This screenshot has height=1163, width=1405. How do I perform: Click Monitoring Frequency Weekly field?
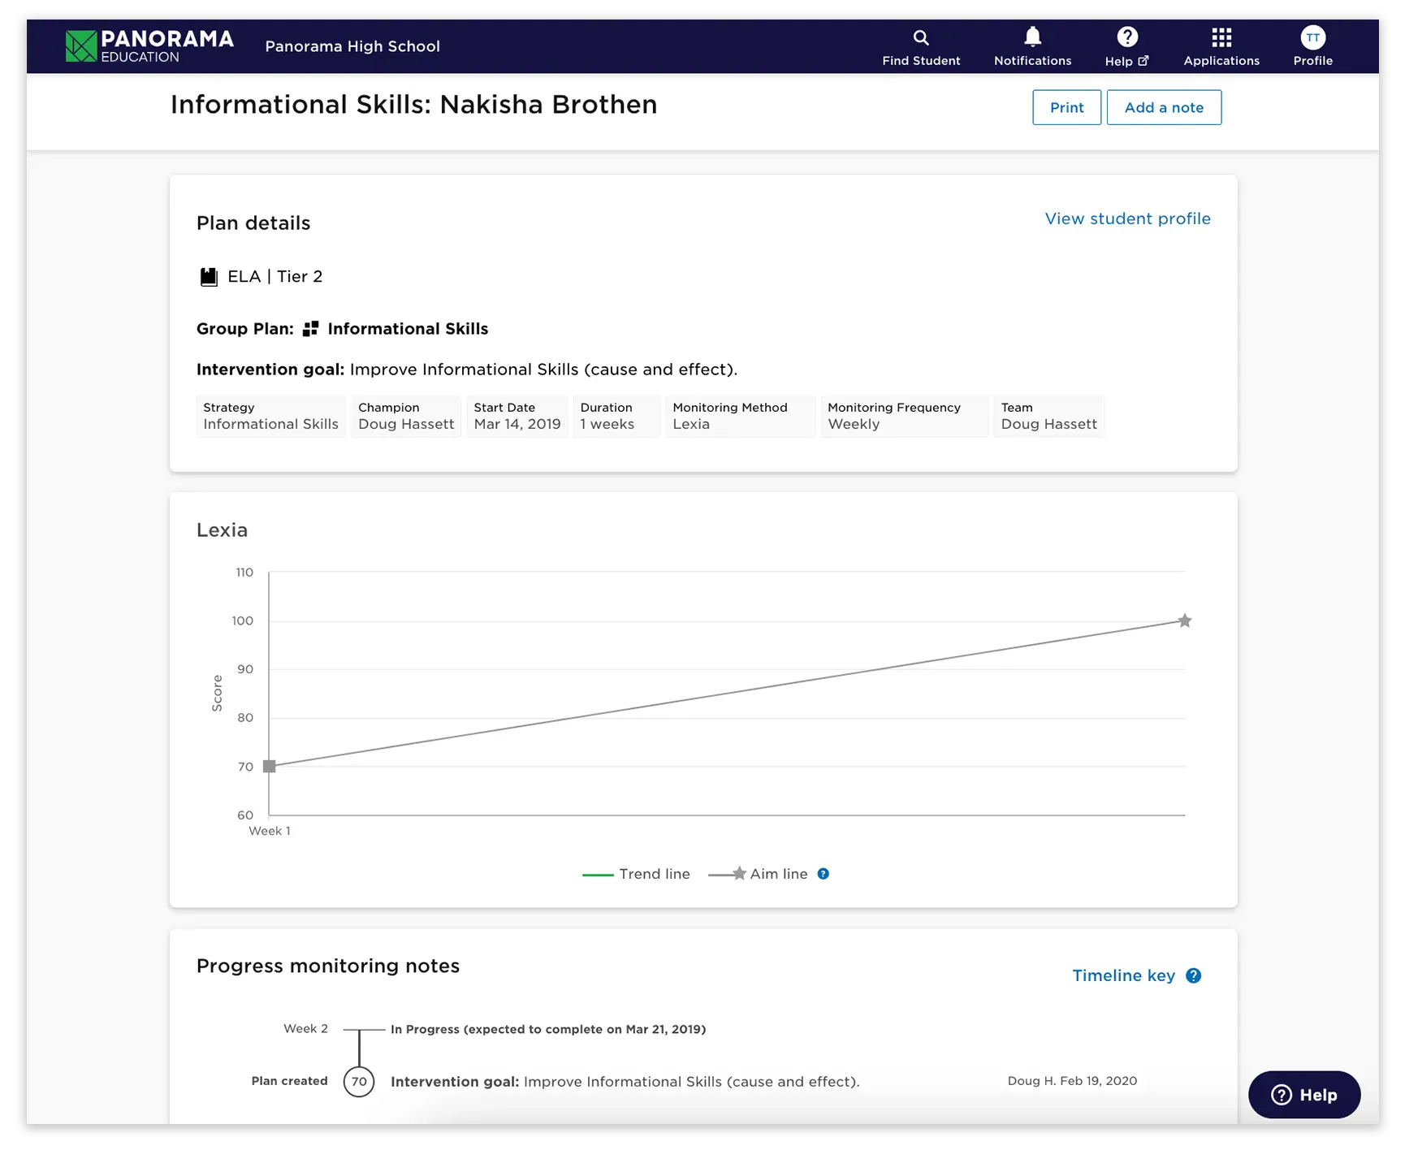(x=904, y=416)
